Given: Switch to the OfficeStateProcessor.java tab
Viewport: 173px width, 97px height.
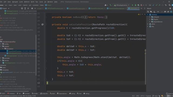Looking at the screenshot, I should pos(55,8).
